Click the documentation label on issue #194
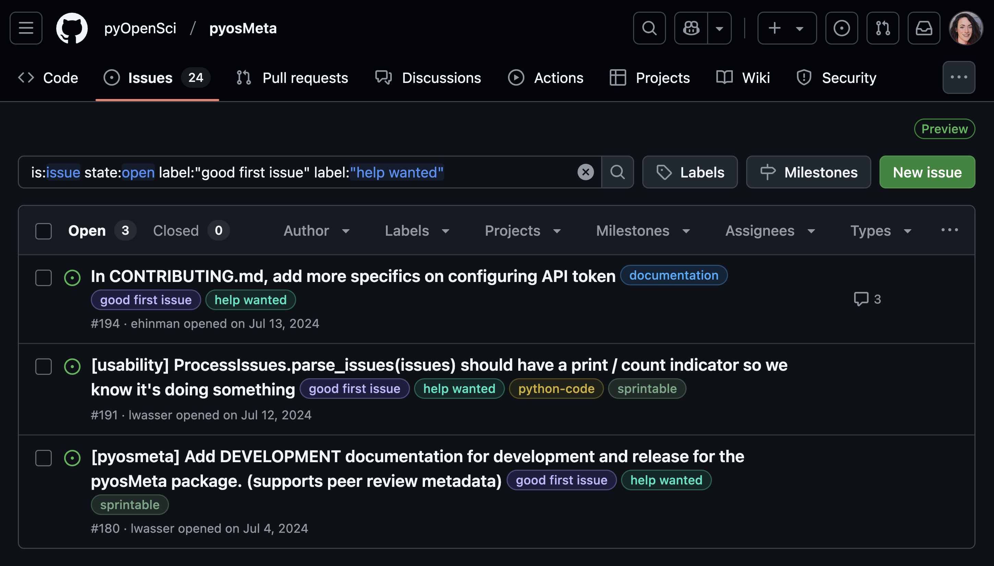The width and height of the screenshot is (994, 566). (x=674, y=275)
